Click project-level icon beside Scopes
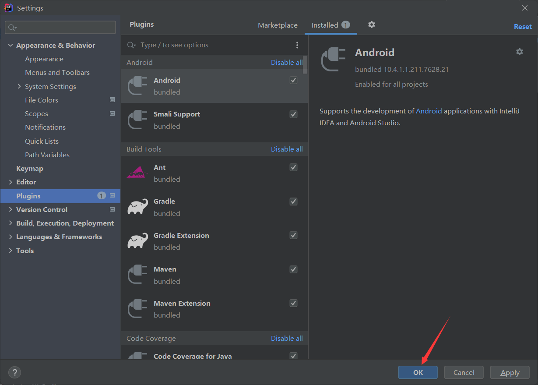538x385 pixels. tap(112, 113)
